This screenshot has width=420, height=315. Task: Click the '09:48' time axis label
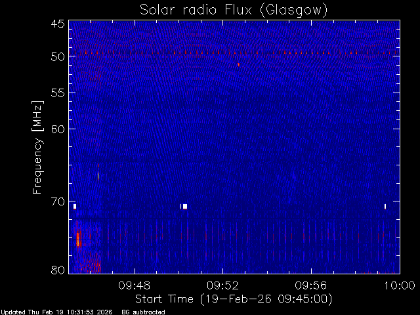point(135,285)
